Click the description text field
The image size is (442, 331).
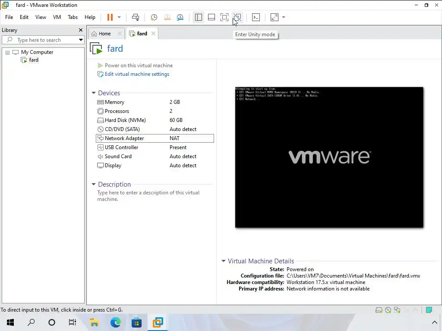pos(148,196)
